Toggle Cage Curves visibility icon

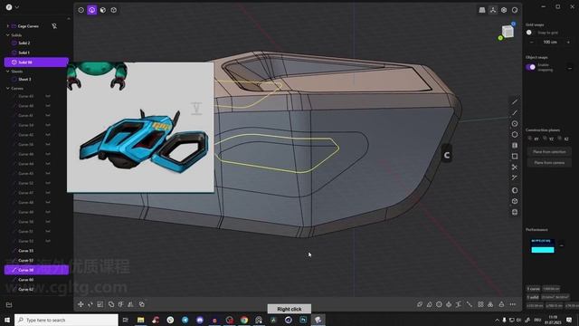point(54,26)
